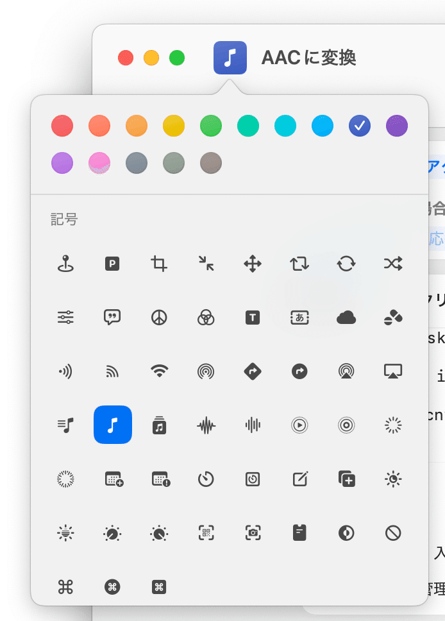The height and width of the screenshot is (621, 445).
Task: Select the horizontal sliders glyph
Action: [x=65, y=318]
